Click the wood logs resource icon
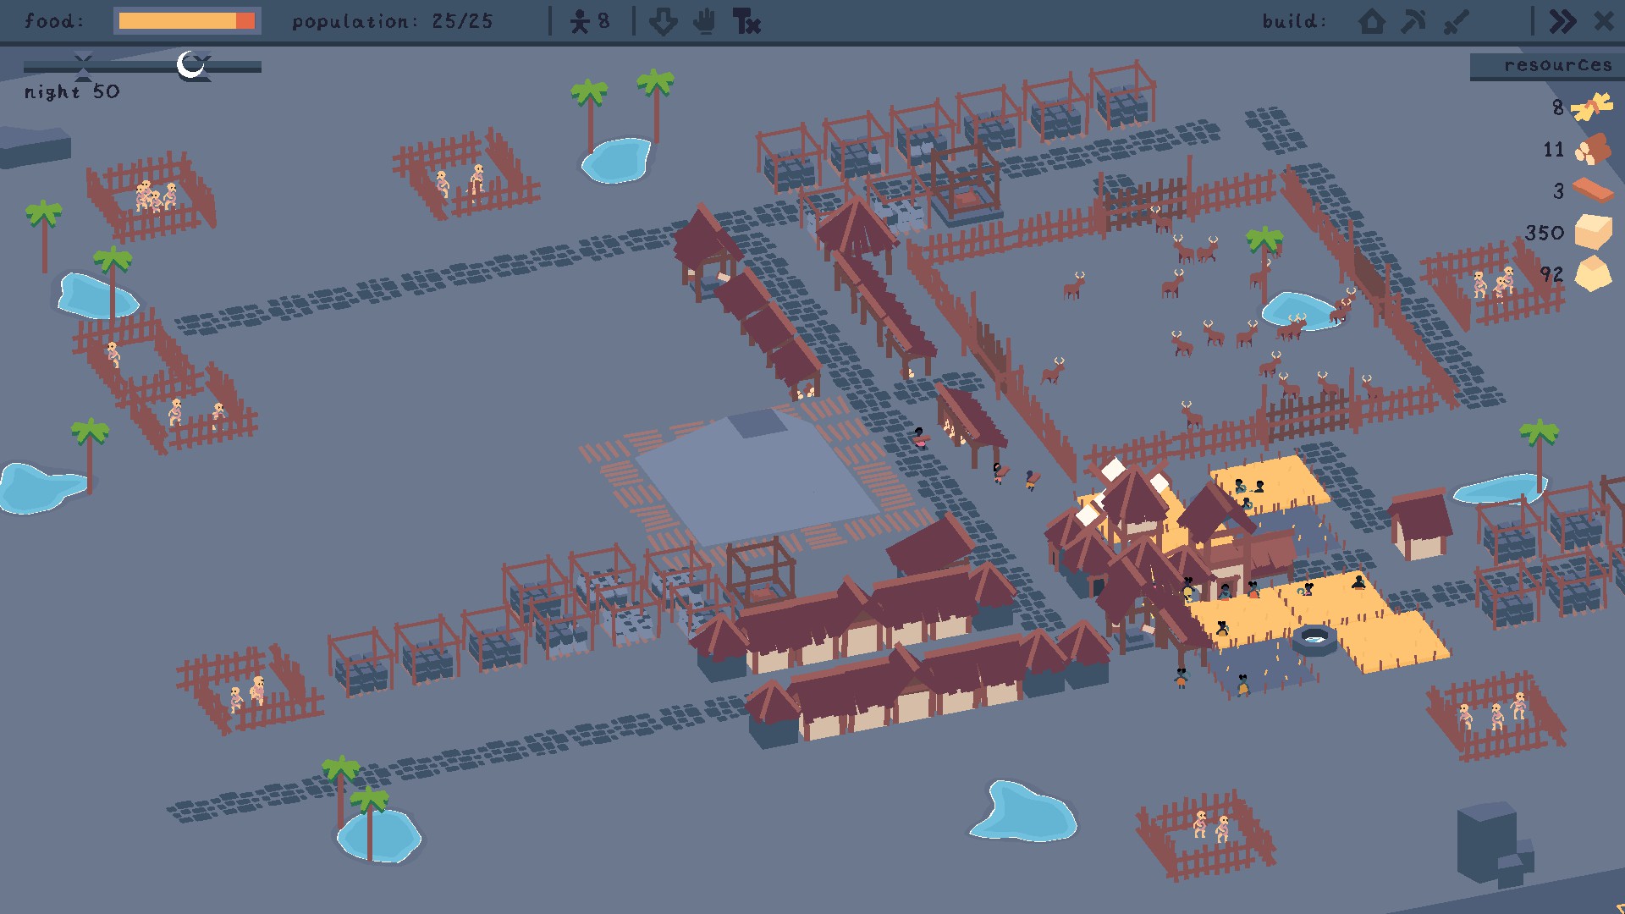This screenshot has width=1625, height=914. tap(1592, 150)
